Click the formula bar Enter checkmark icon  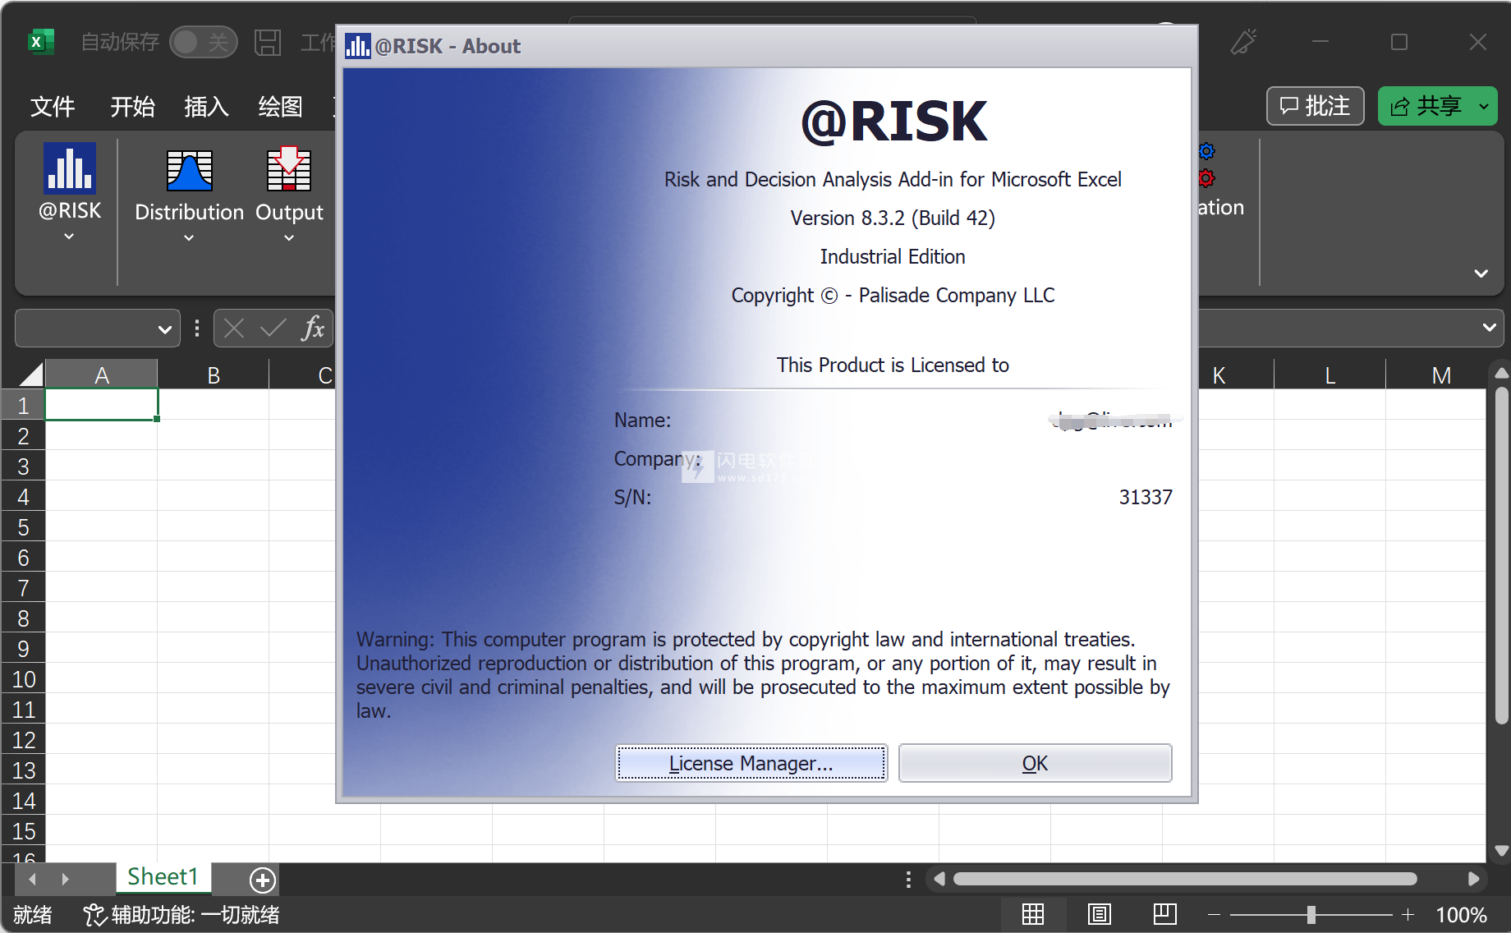(x=273, y=329)
